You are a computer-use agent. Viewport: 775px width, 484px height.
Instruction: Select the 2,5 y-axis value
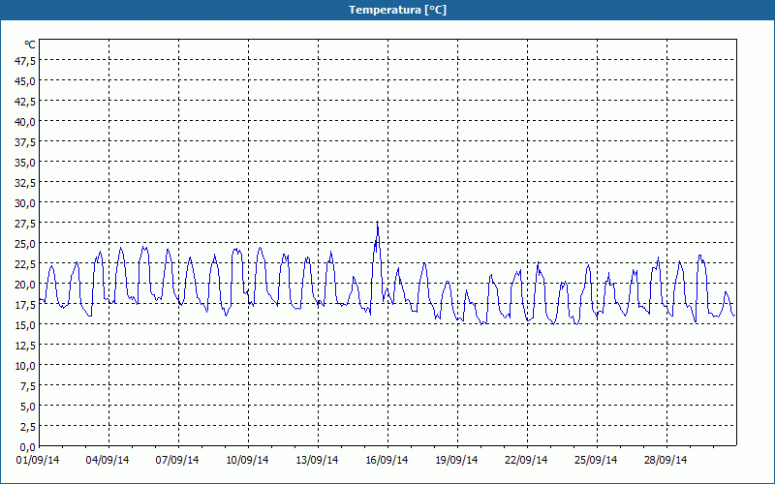(27, 427)
